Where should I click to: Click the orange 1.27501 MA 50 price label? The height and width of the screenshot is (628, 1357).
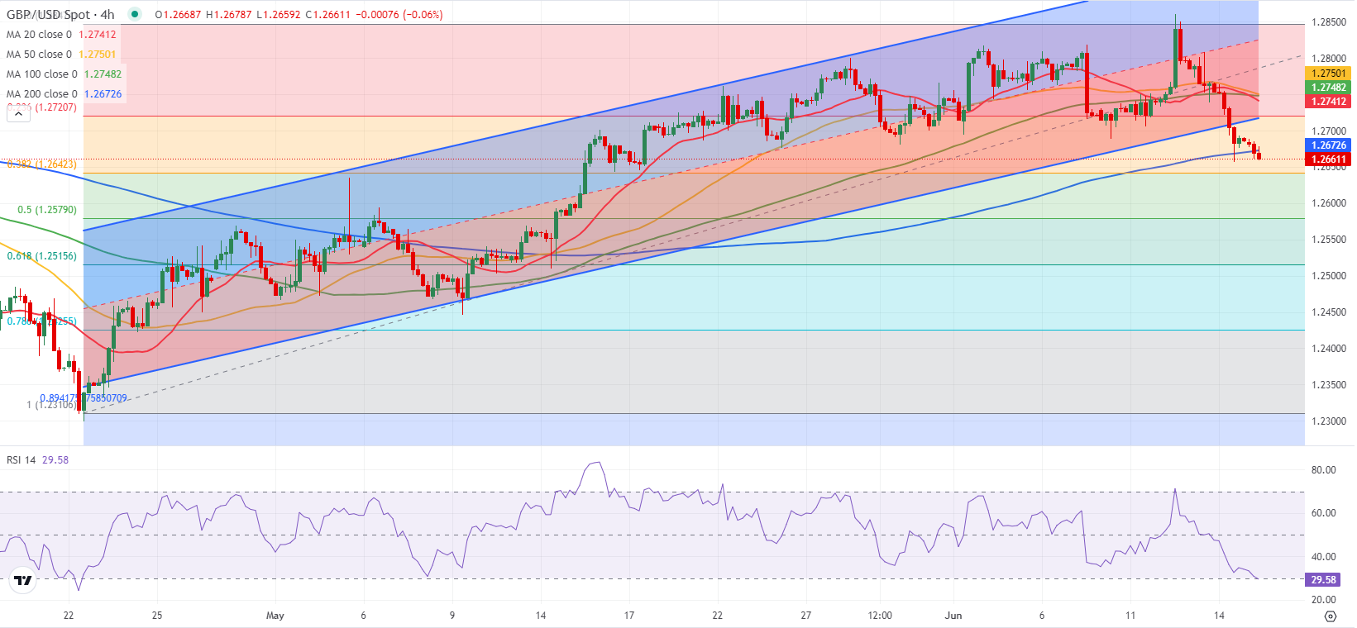(x=1328, y=74)
